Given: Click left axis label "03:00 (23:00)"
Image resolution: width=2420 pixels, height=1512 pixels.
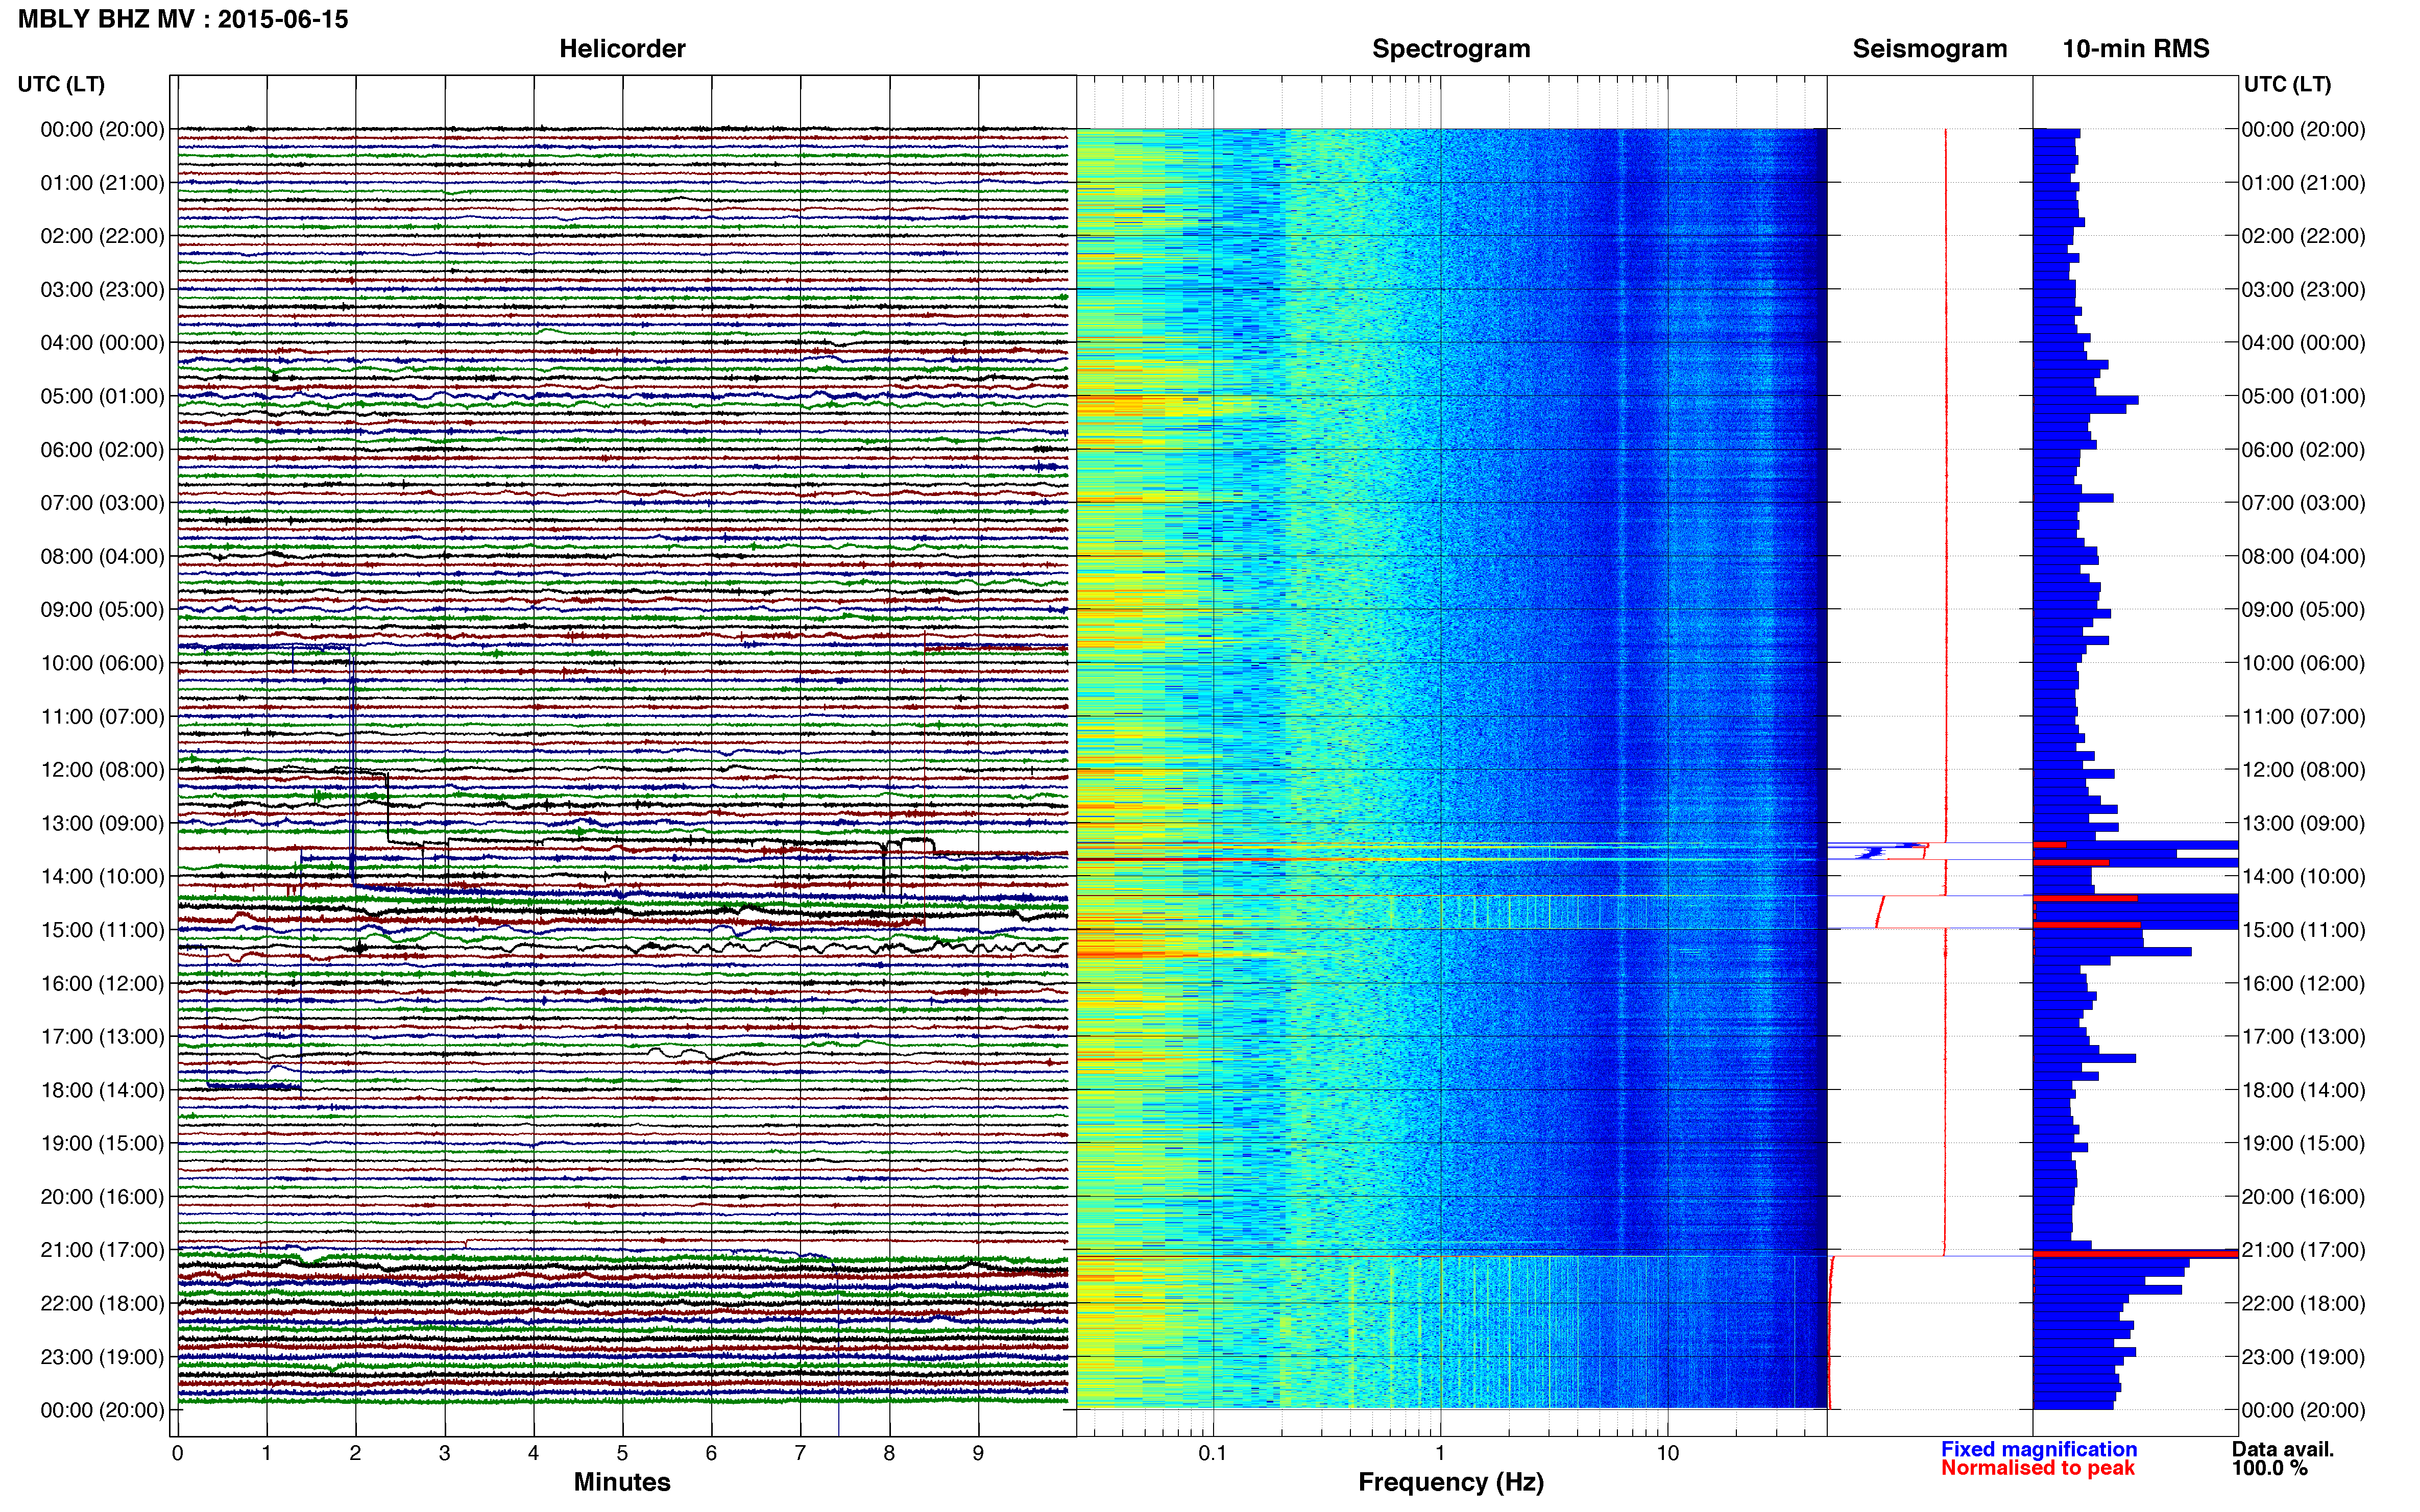Looking at the screenshot, I should tap(102, 290).
